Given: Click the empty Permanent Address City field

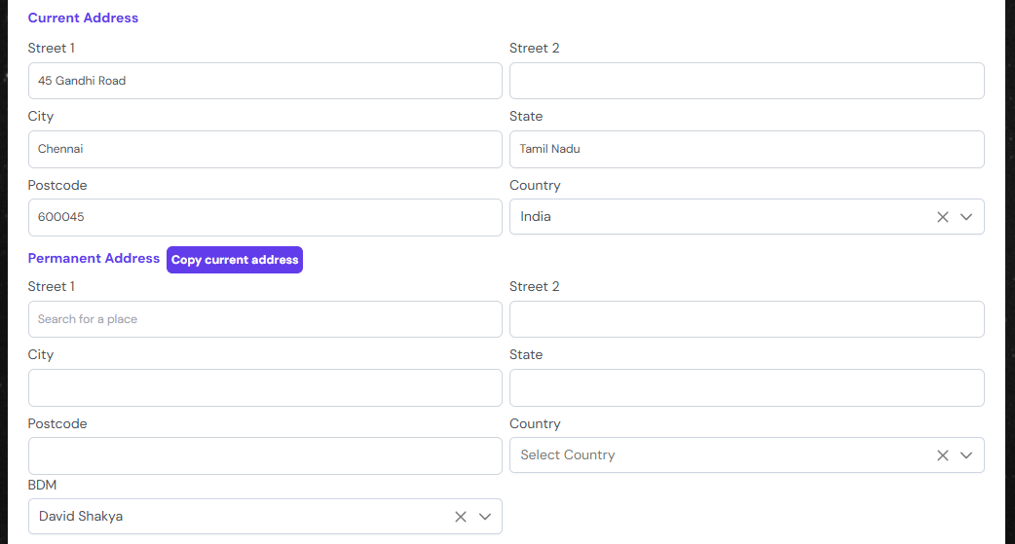Looking at the screenshot, I should coord(265,387).
